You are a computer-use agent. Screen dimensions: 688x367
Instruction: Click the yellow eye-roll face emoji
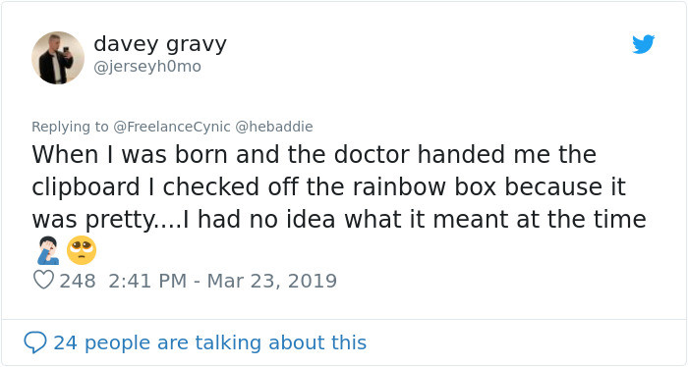coord(82,250)
